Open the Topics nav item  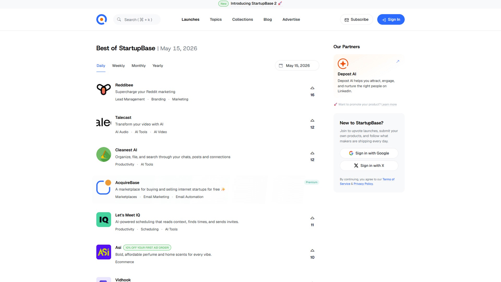coord(216,19)
